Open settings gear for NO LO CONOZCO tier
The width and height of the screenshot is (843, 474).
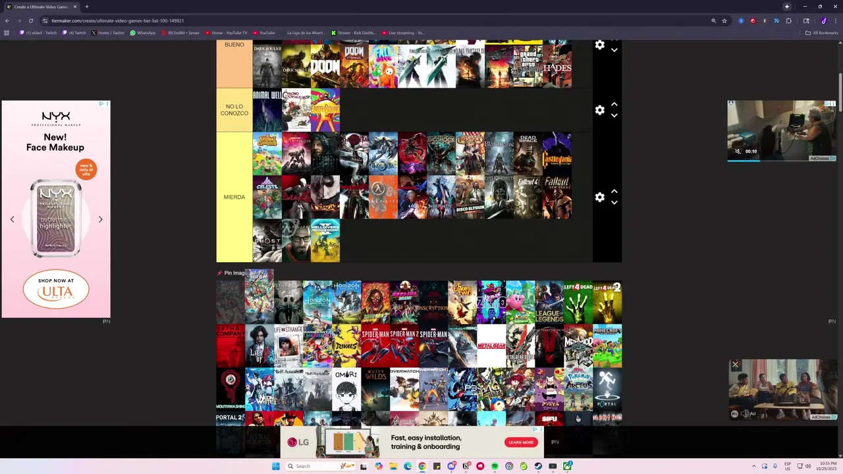pyautogui.click(x=599, y=110)
